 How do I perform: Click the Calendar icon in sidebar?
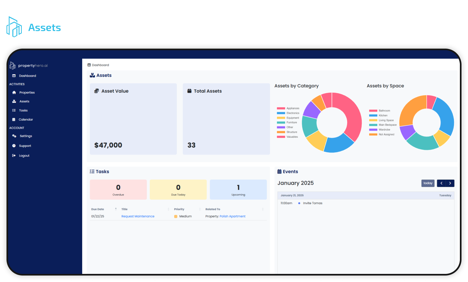tap(14, 120)
